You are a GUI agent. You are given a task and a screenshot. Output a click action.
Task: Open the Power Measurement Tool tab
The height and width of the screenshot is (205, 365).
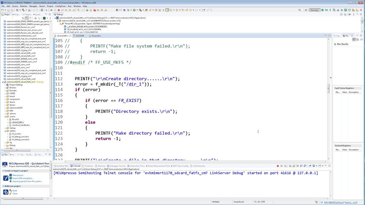pyautogui.click(x=158, y=166)
